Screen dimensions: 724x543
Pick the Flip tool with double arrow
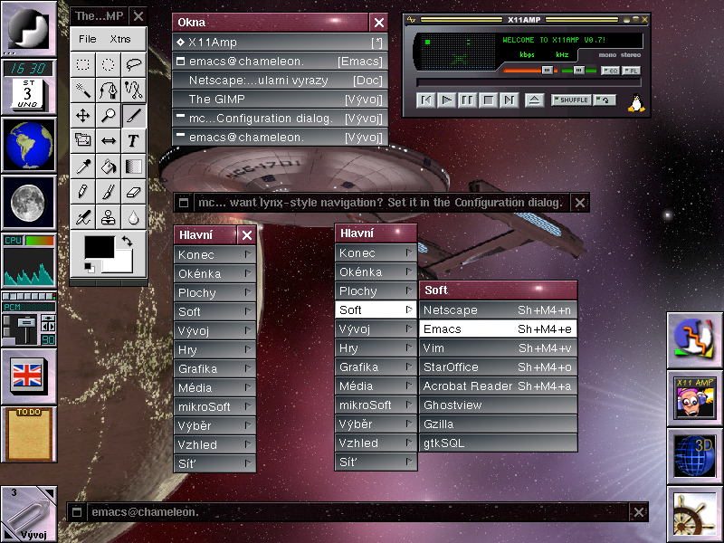[x=109, y=140]
